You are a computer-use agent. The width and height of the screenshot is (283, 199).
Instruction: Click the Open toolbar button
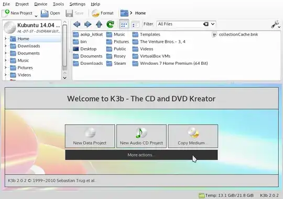[x=50, y=13]
